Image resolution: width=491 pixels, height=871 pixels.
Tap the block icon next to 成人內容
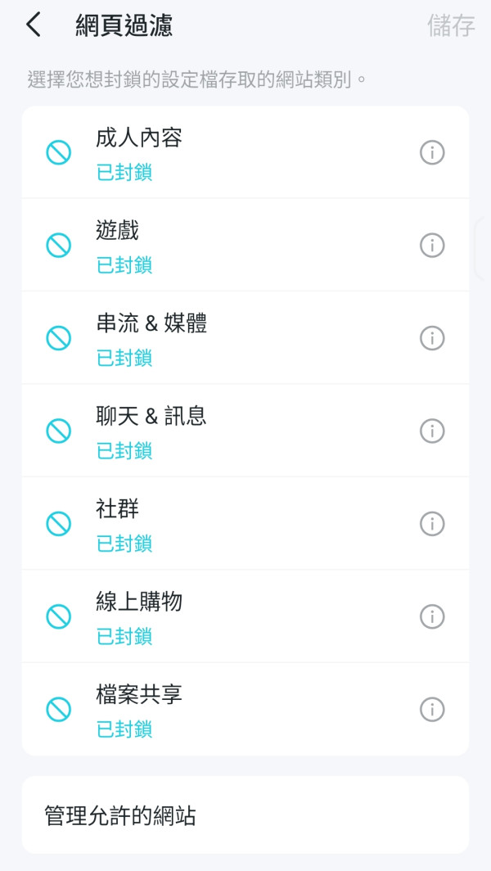point(58,152)
